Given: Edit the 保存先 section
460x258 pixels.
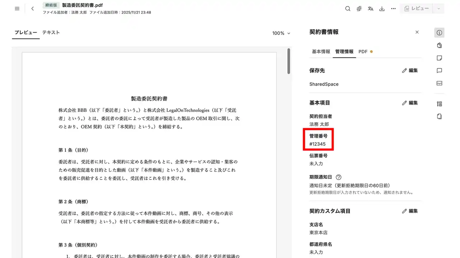Looking at the screenshot, I should [410, 71].
